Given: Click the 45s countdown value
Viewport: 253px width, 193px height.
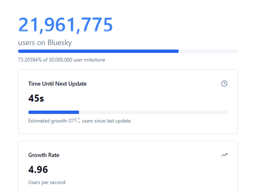Looking at the screenshot, I should pos(36,98).
